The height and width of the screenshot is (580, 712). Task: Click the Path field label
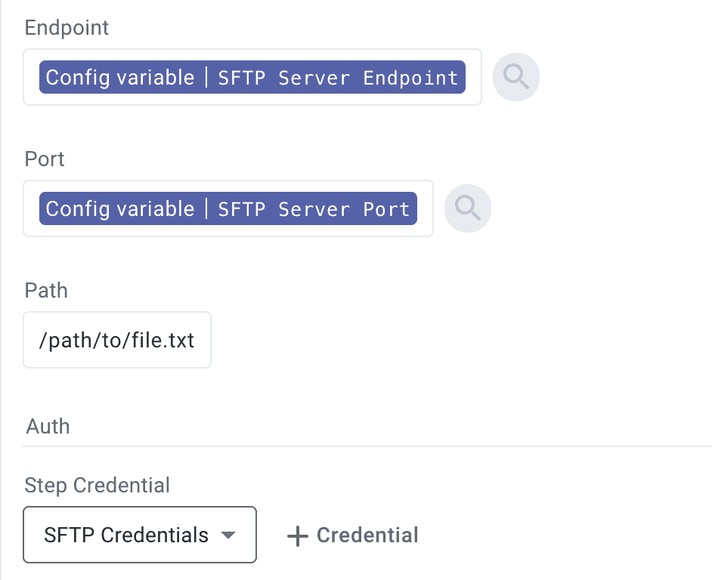tap(46, 291)
